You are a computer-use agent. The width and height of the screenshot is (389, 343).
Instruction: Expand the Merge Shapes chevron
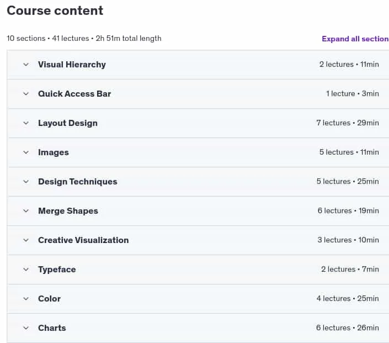point(26,211)
